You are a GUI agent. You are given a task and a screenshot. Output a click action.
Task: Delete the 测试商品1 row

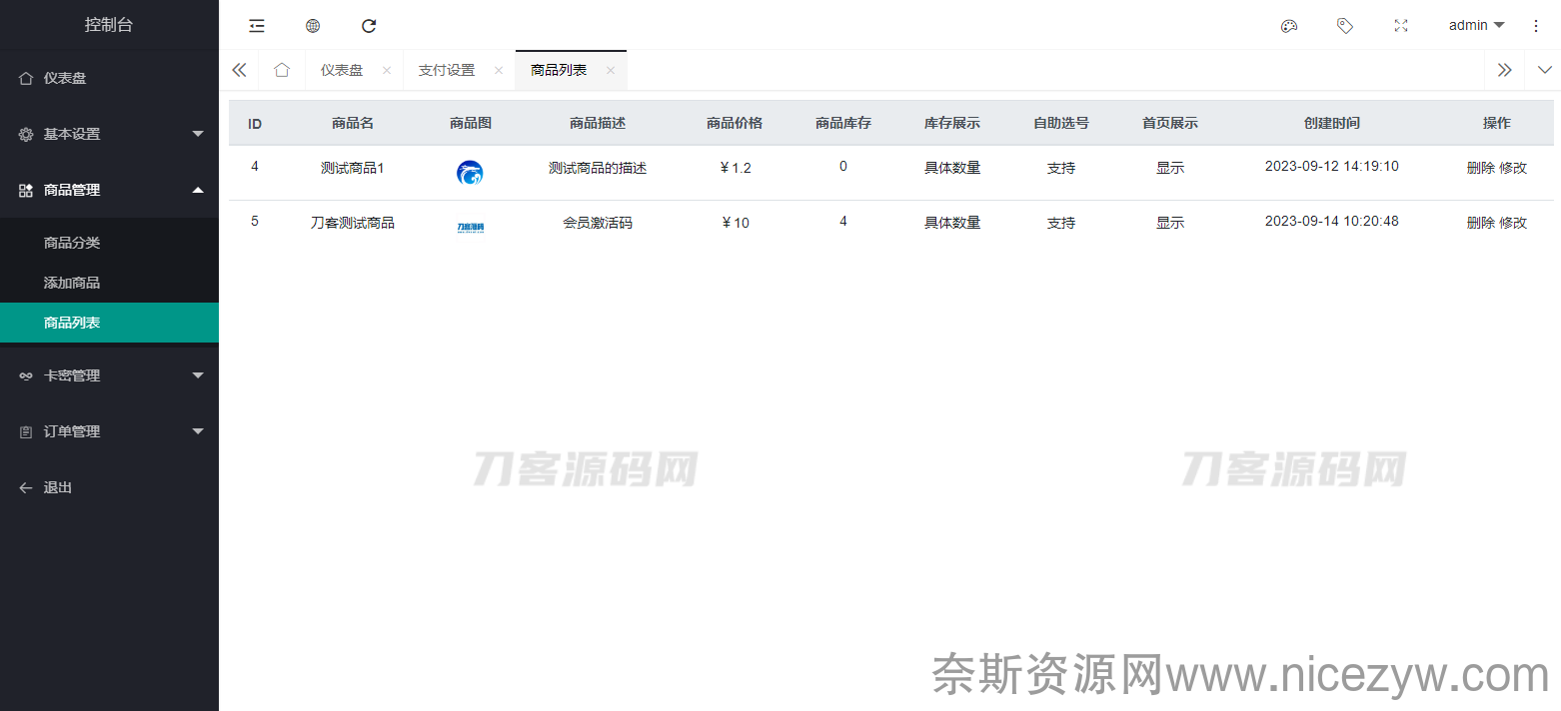pos(1480,168)
